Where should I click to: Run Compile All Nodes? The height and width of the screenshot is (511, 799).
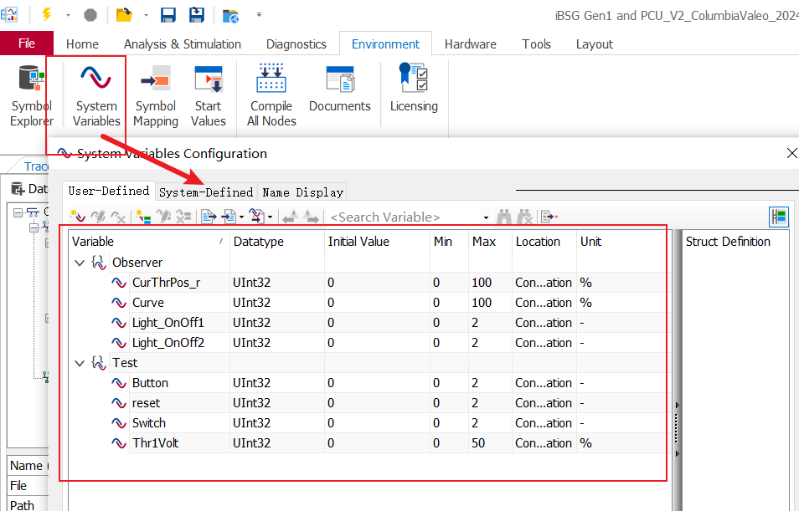pyautogui.click(x=271, y=92)
